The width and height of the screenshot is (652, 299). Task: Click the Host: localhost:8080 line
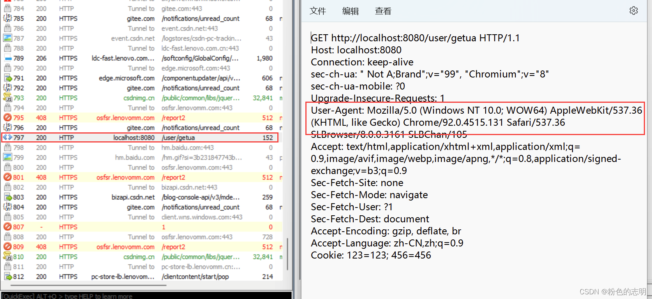[356, 50]
